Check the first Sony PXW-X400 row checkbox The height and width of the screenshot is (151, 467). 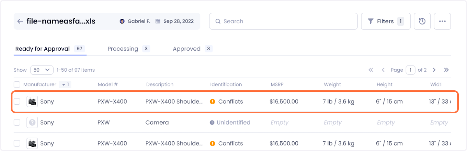(17, 102)
